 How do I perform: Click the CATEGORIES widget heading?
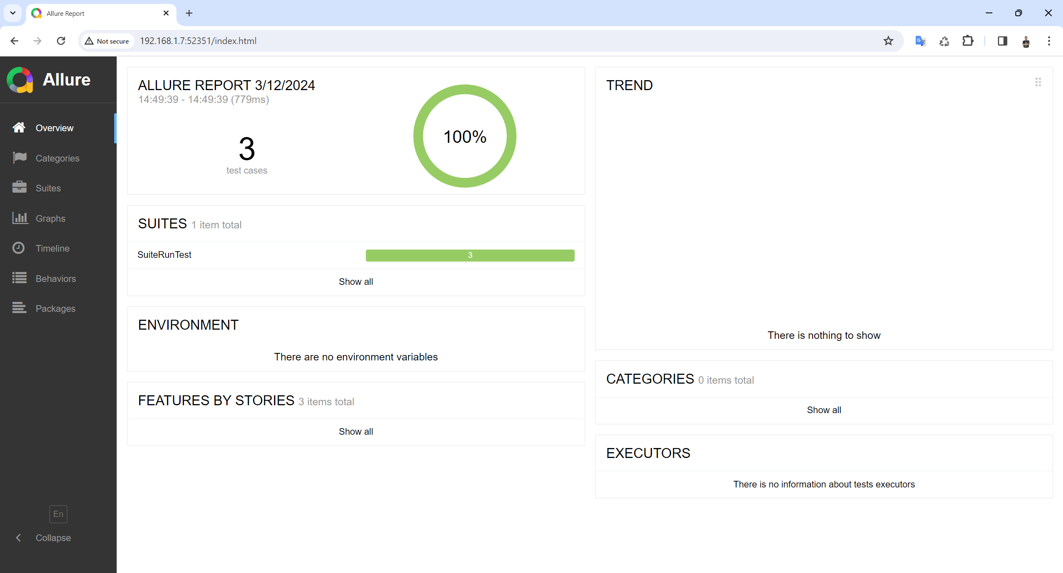(650, 379)
